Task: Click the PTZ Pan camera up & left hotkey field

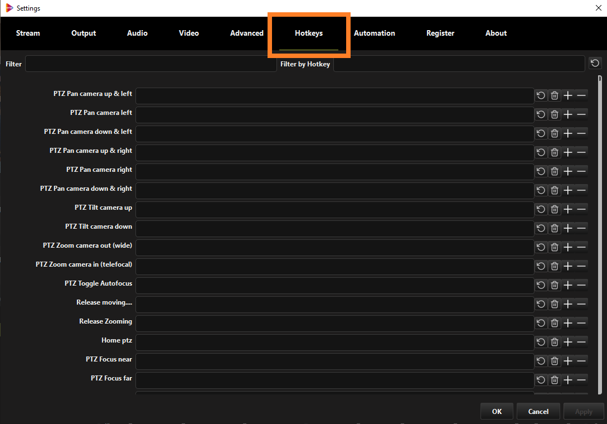Action: (335, 96)
